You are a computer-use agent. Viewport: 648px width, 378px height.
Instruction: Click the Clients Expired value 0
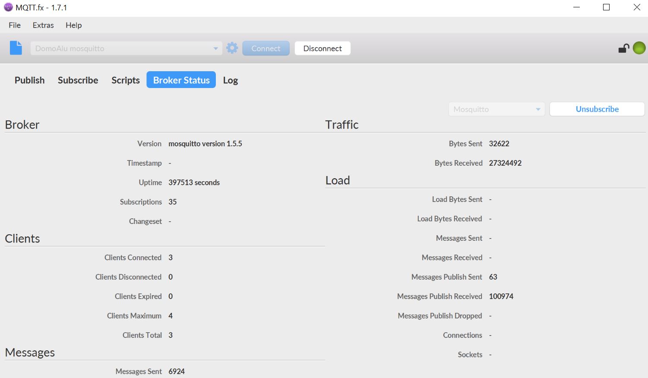pyautogui.click(x=171, y=296)
